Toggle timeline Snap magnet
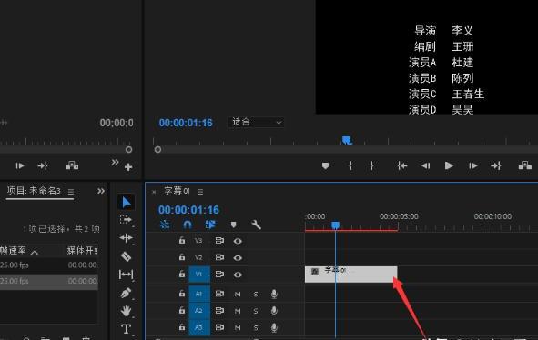This screenshot has width=538, height=340. (188, 225)
